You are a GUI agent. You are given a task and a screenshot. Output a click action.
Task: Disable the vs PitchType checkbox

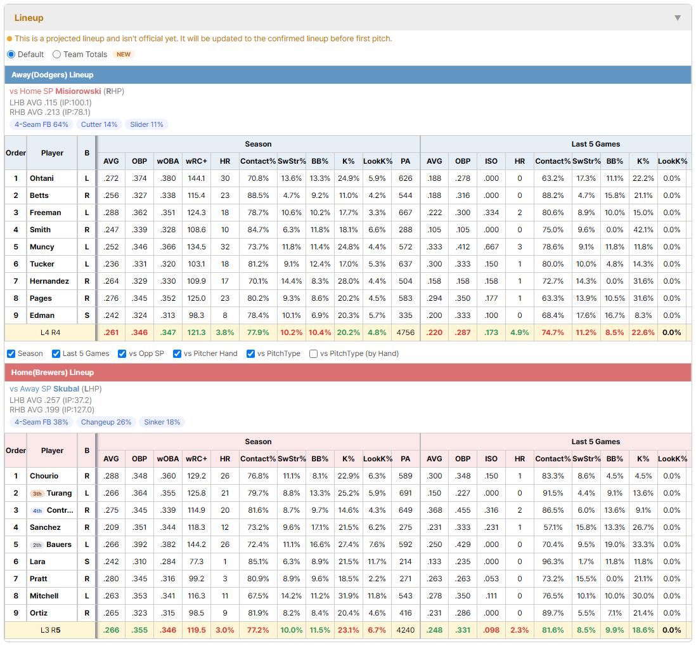coord(251,353)
